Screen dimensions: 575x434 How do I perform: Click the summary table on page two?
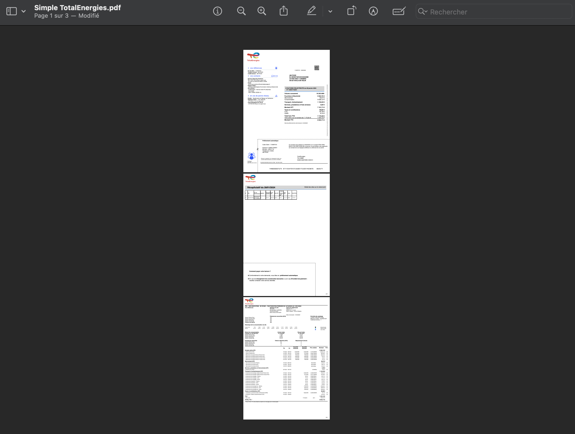click(x=271, y=195)
